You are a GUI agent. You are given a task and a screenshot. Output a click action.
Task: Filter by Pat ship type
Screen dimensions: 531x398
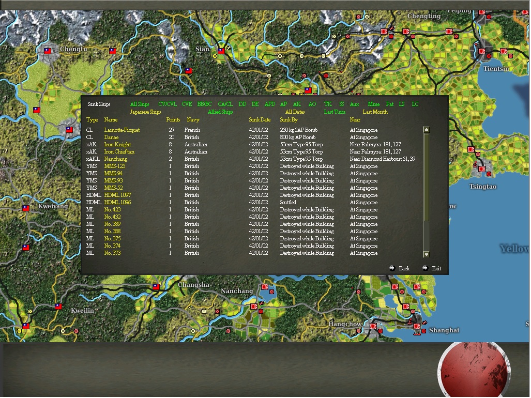390,104
